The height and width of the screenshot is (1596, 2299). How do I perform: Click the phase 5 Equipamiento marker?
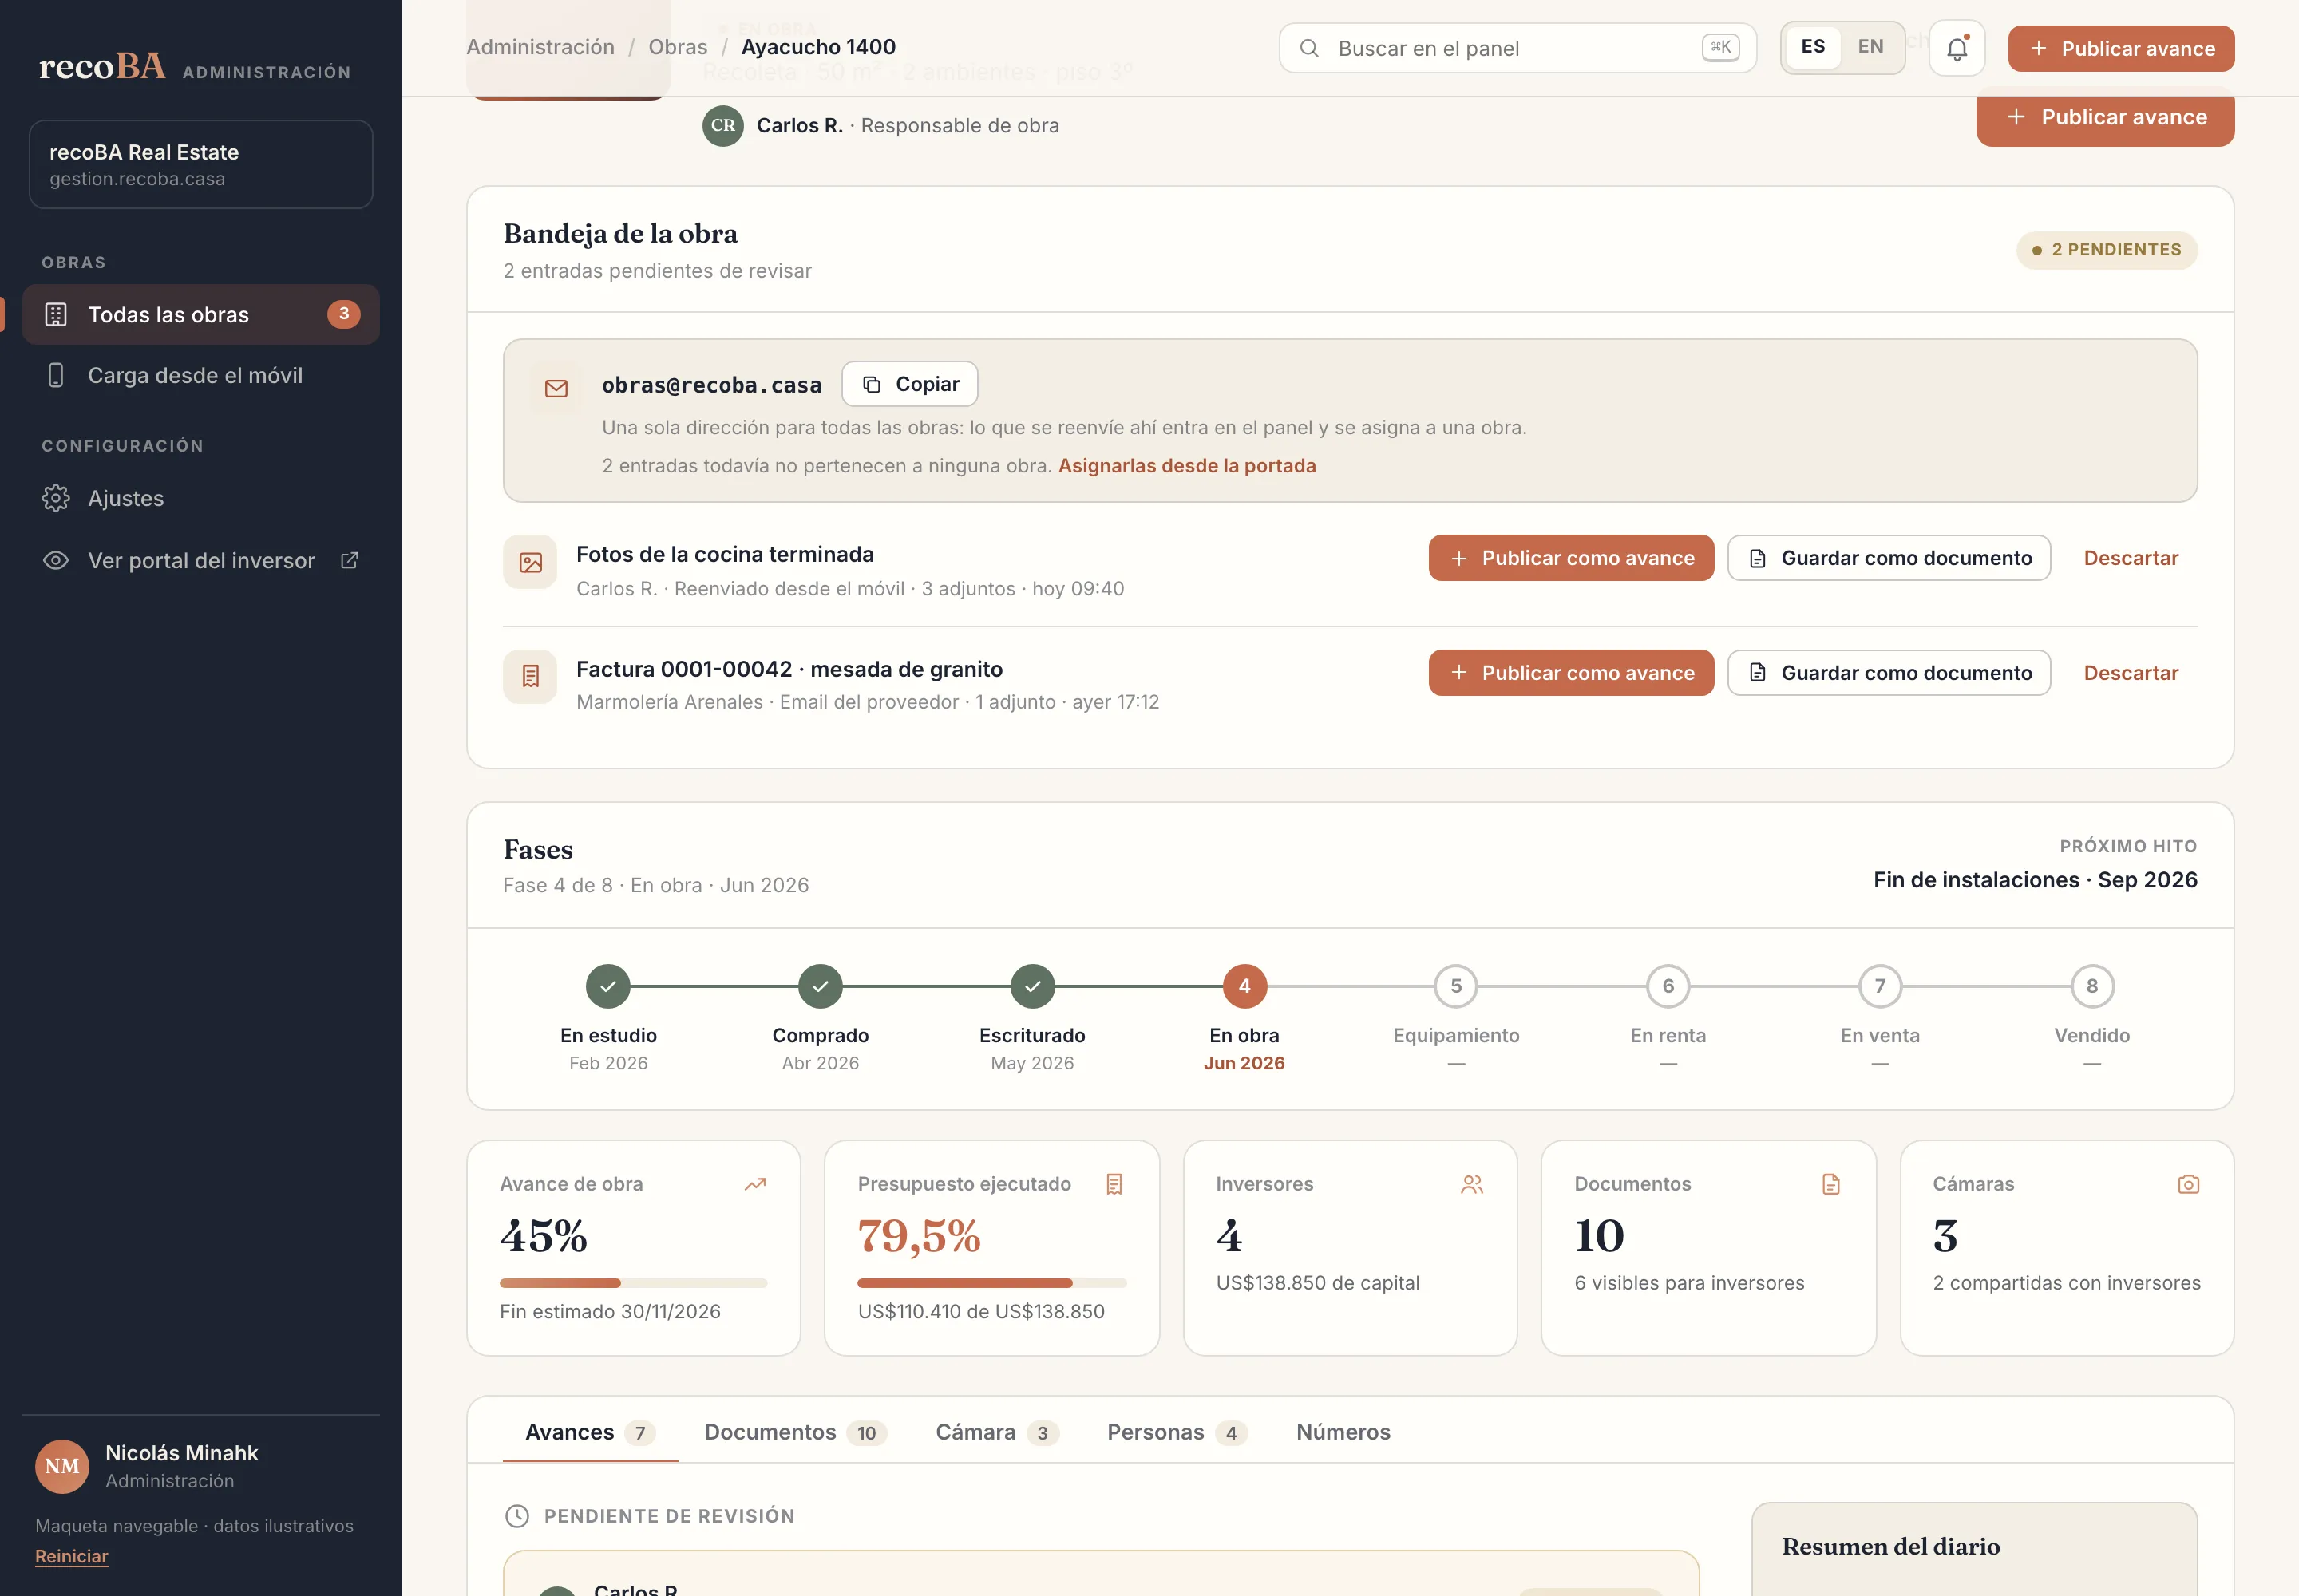(x=1455, y=986)
